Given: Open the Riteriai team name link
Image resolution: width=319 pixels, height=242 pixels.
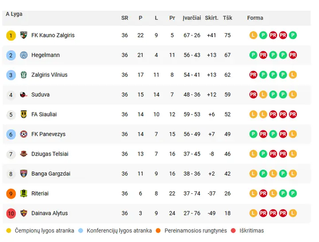Looking at the screenshot, I should [40, 193].
